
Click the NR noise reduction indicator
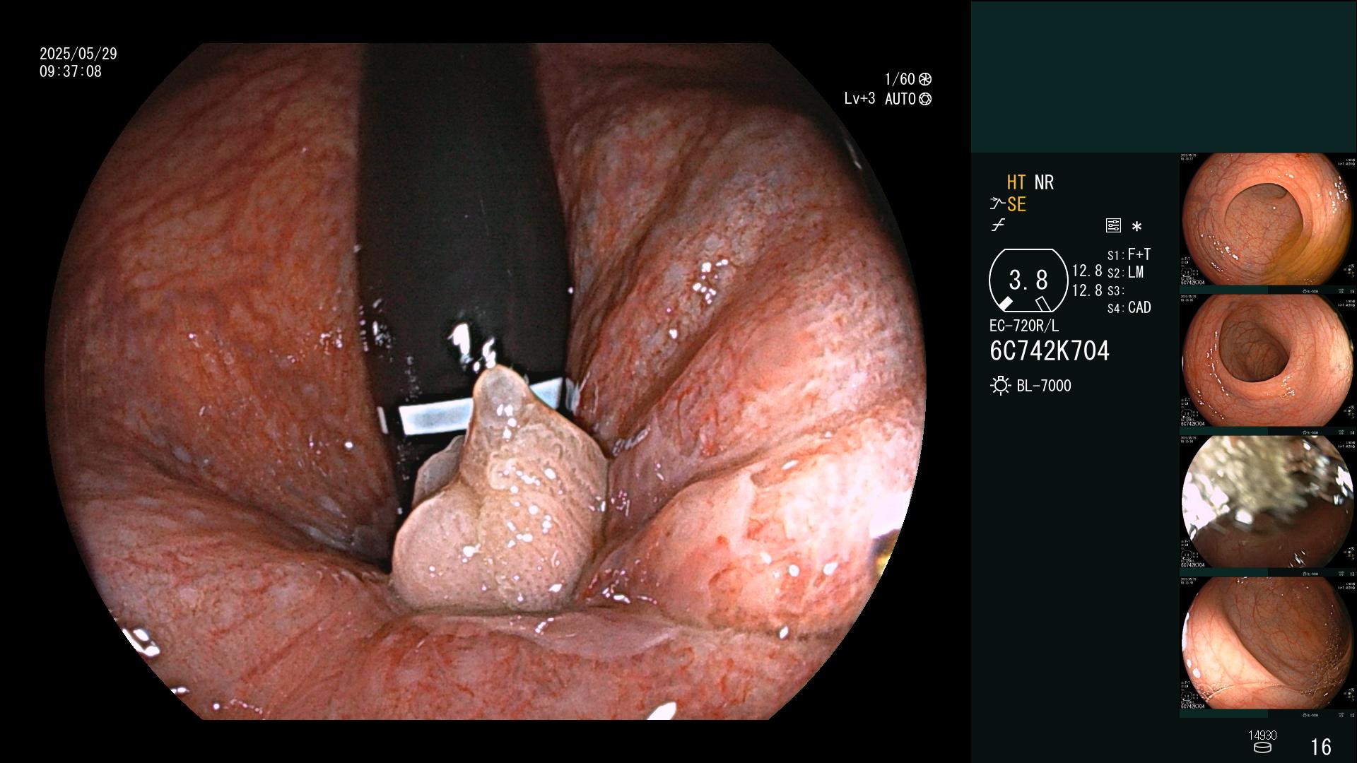click(1044, 182)
